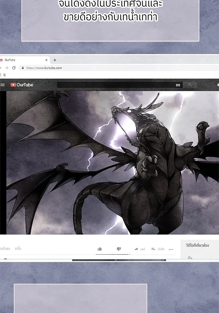Reload the page with the refresh icon

coord(14,68)
